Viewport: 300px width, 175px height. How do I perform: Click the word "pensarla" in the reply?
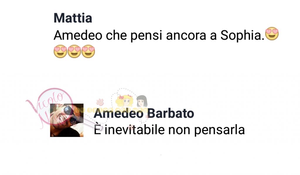point(219,130)
